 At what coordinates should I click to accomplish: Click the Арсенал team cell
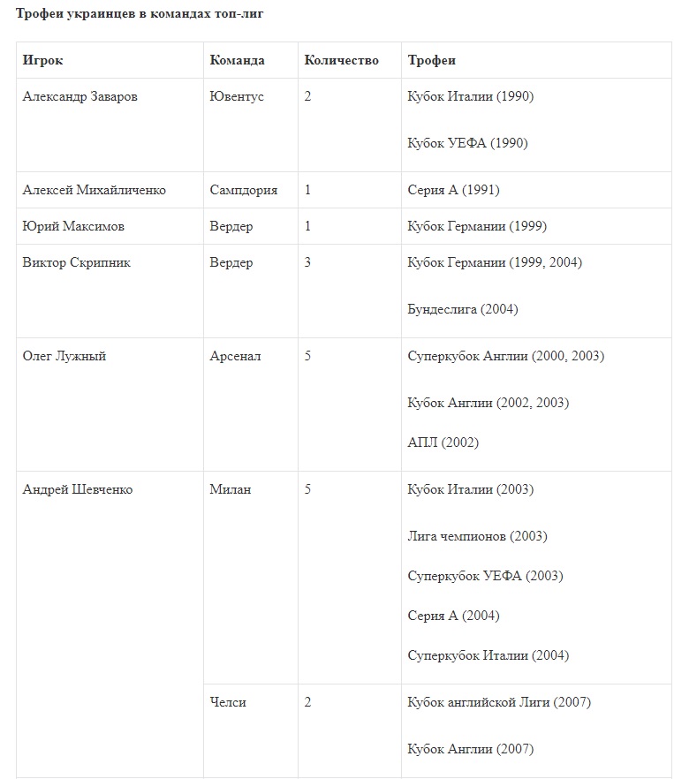point(235,356)
